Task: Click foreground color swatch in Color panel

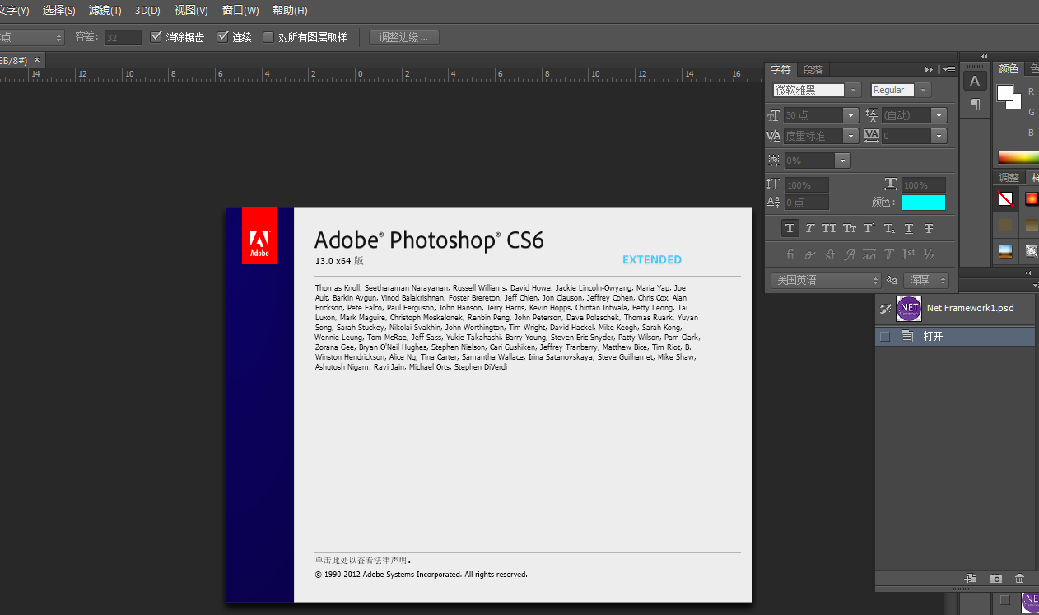Action: tap(1004, 92)
